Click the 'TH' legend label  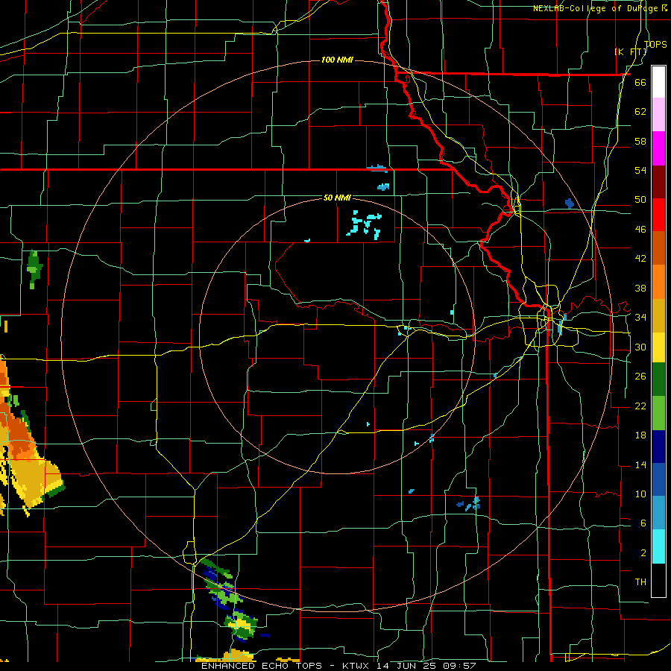(x=640, y=582)
